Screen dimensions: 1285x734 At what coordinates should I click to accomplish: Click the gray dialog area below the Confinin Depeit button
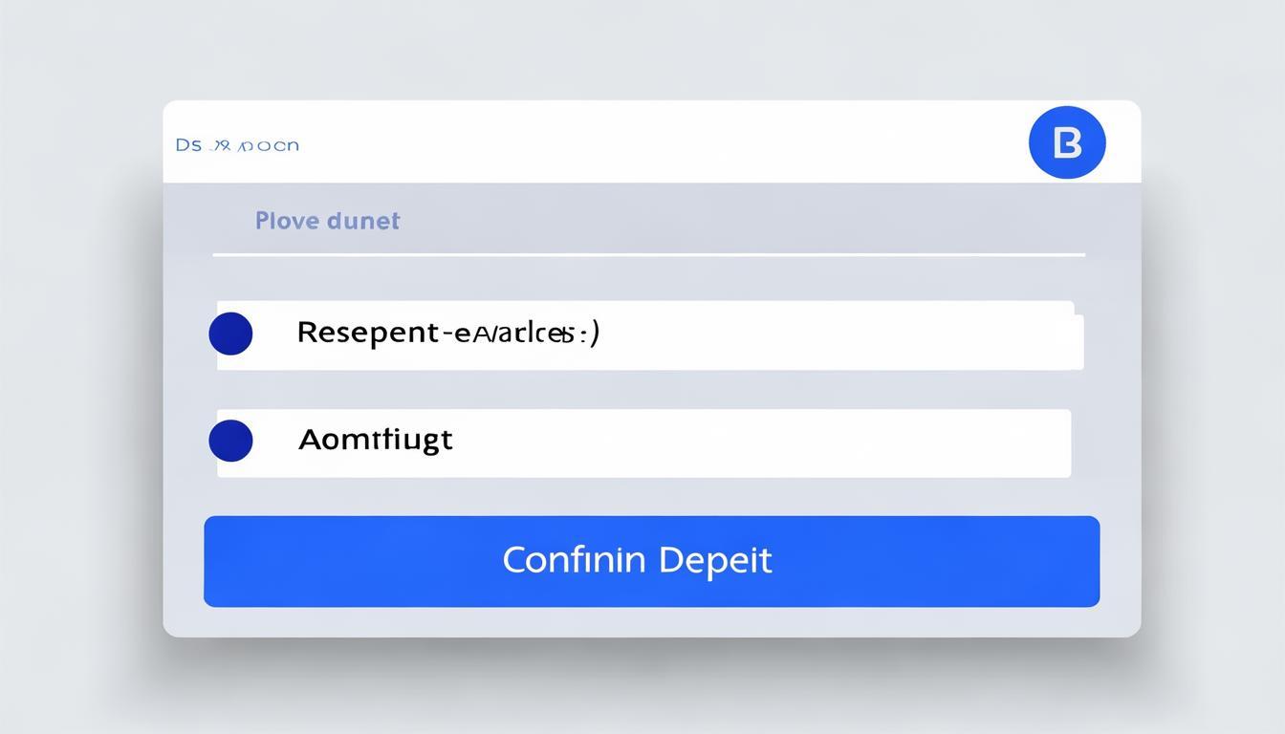tap(651, 621)
